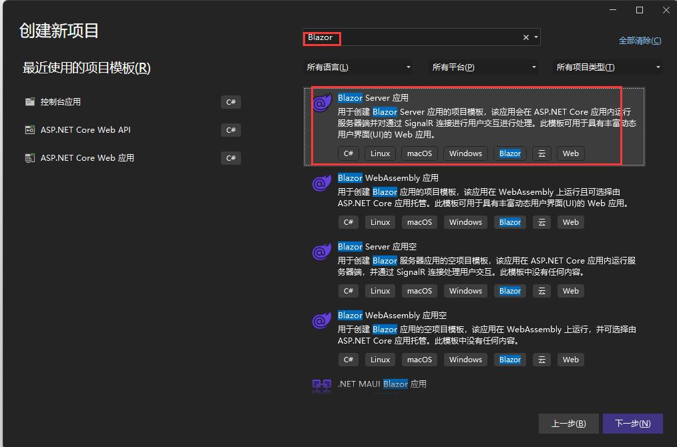Select the Blazor Server 应用空 template title
This screenshot has height=447, width=677.
(x=377, y=246)
